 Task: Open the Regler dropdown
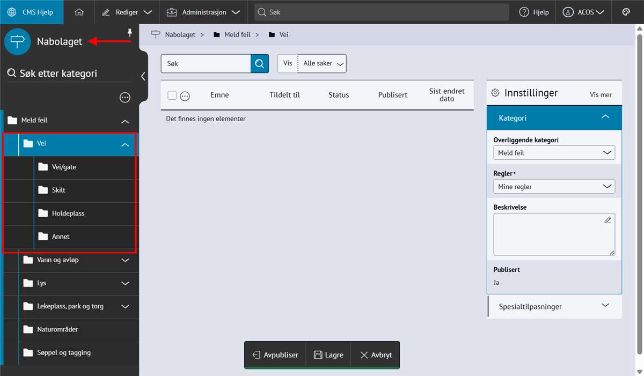click(x=554, y=187)
